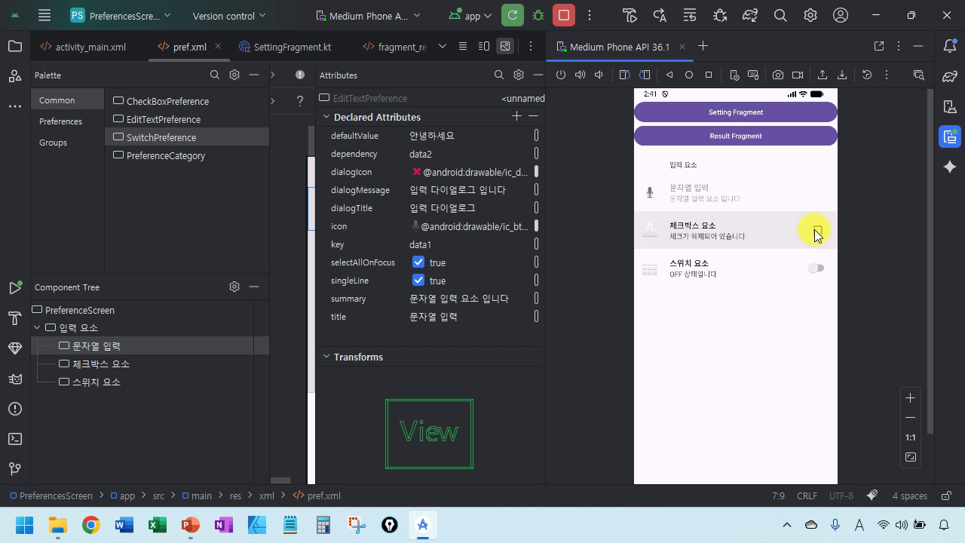The width and height of the screenshot is (965, 543).
Task: Collapse the Declared Attributes section
Action: coord(326,117)
